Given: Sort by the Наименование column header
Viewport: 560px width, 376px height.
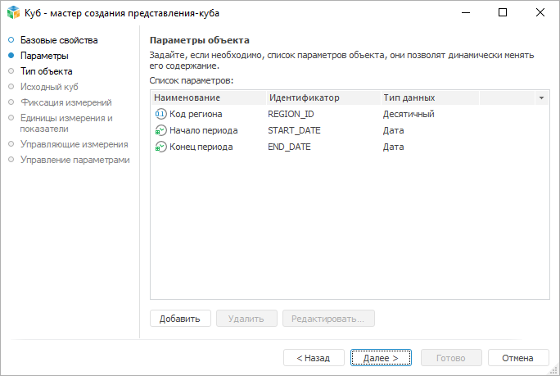Looking at the screenshot, I should [187, 97].
